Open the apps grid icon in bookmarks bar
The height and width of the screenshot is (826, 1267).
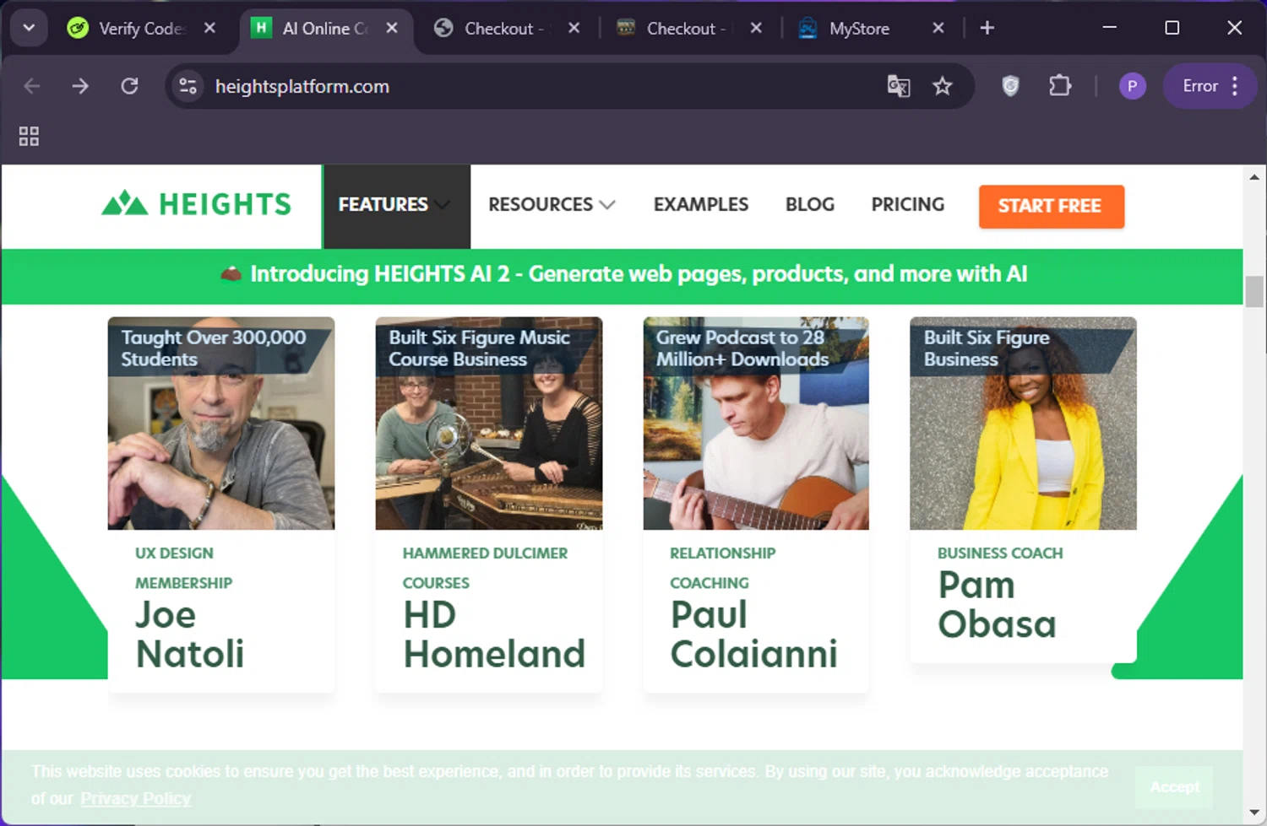tap(29, 136)
